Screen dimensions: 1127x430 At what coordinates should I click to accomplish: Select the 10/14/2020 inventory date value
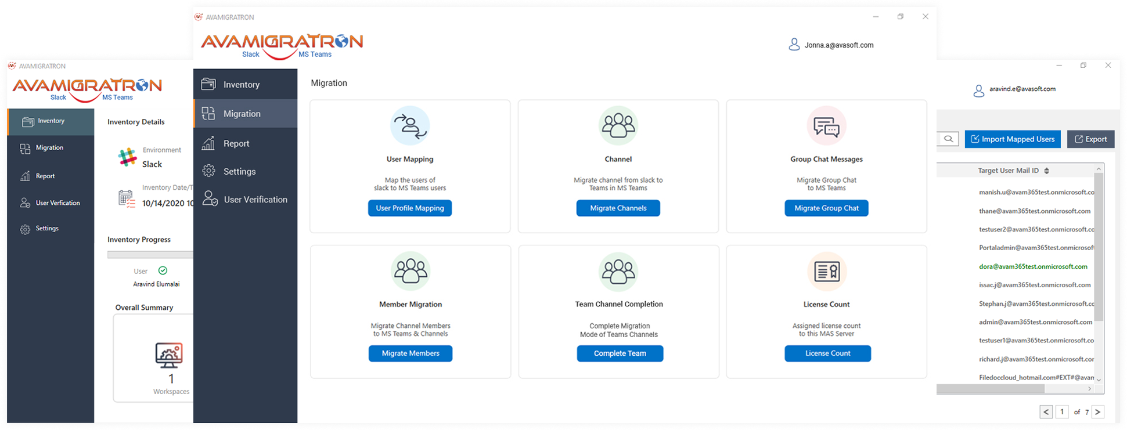pos(168,203)
